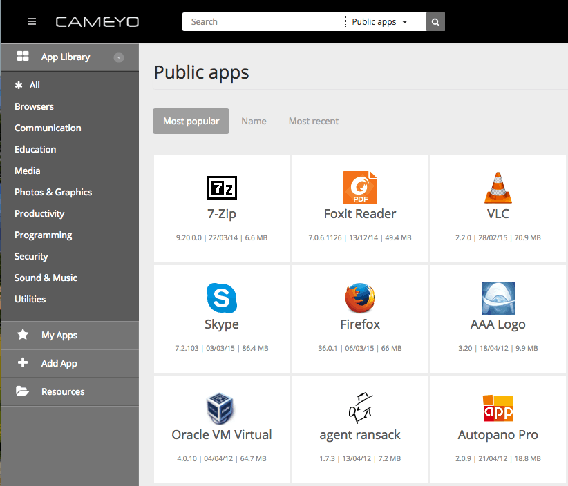Click the Resources folder icon

[x=23, y=391]
